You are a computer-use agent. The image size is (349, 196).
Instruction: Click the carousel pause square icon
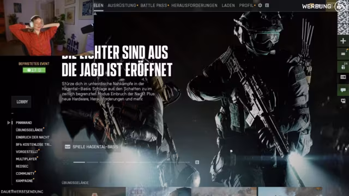point(197,162)
